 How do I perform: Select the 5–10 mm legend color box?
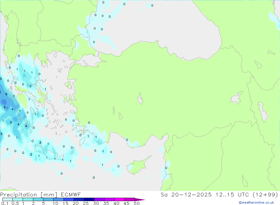48,199
